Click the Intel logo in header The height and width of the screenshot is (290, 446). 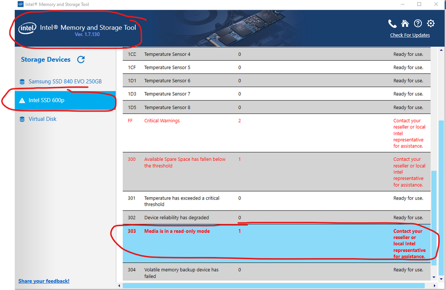[27, 29]
